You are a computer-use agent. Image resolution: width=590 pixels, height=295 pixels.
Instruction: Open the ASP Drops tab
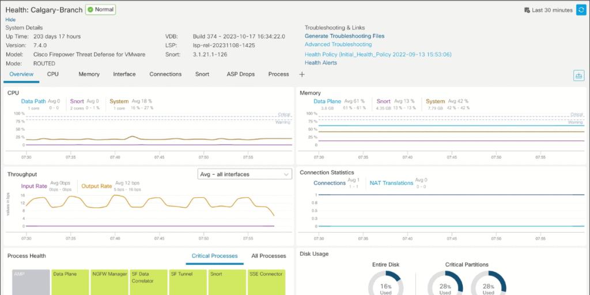[x=240, y=74]
